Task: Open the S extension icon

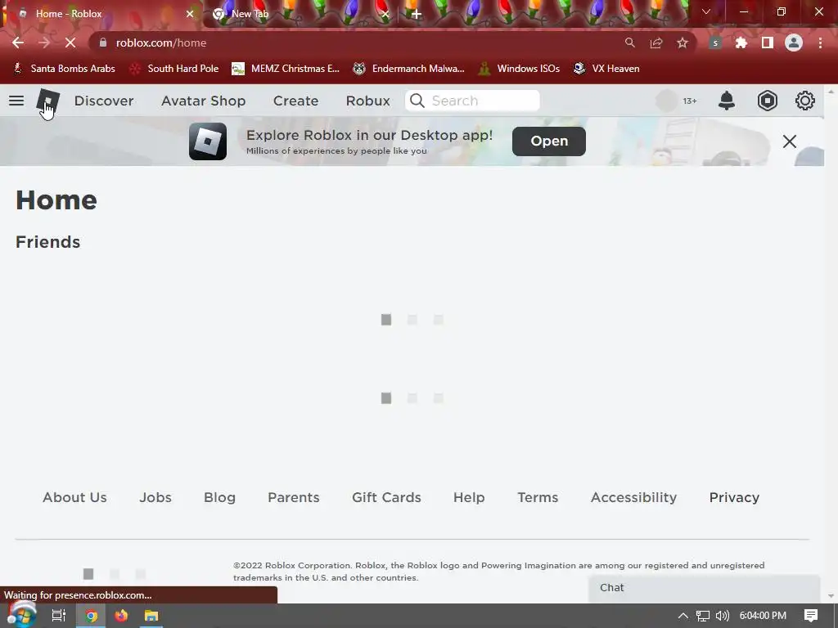Action: tap(715, 43)
